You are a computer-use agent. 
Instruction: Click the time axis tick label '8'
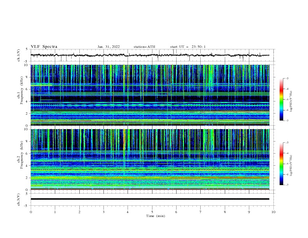pyautogui.click(x=225, y=212)
